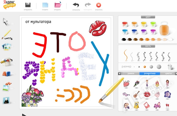177x116 pixels.
Task: Select the paint bucket fill icon near размер
Action: [170, 66]
